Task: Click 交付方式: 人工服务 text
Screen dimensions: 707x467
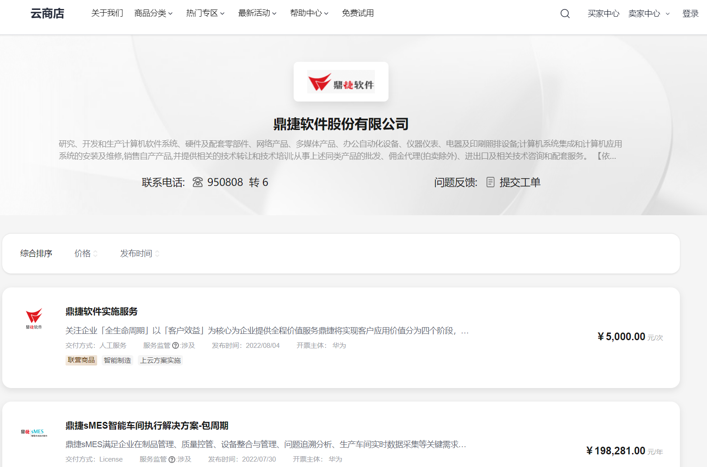Action: click(96, 346)
